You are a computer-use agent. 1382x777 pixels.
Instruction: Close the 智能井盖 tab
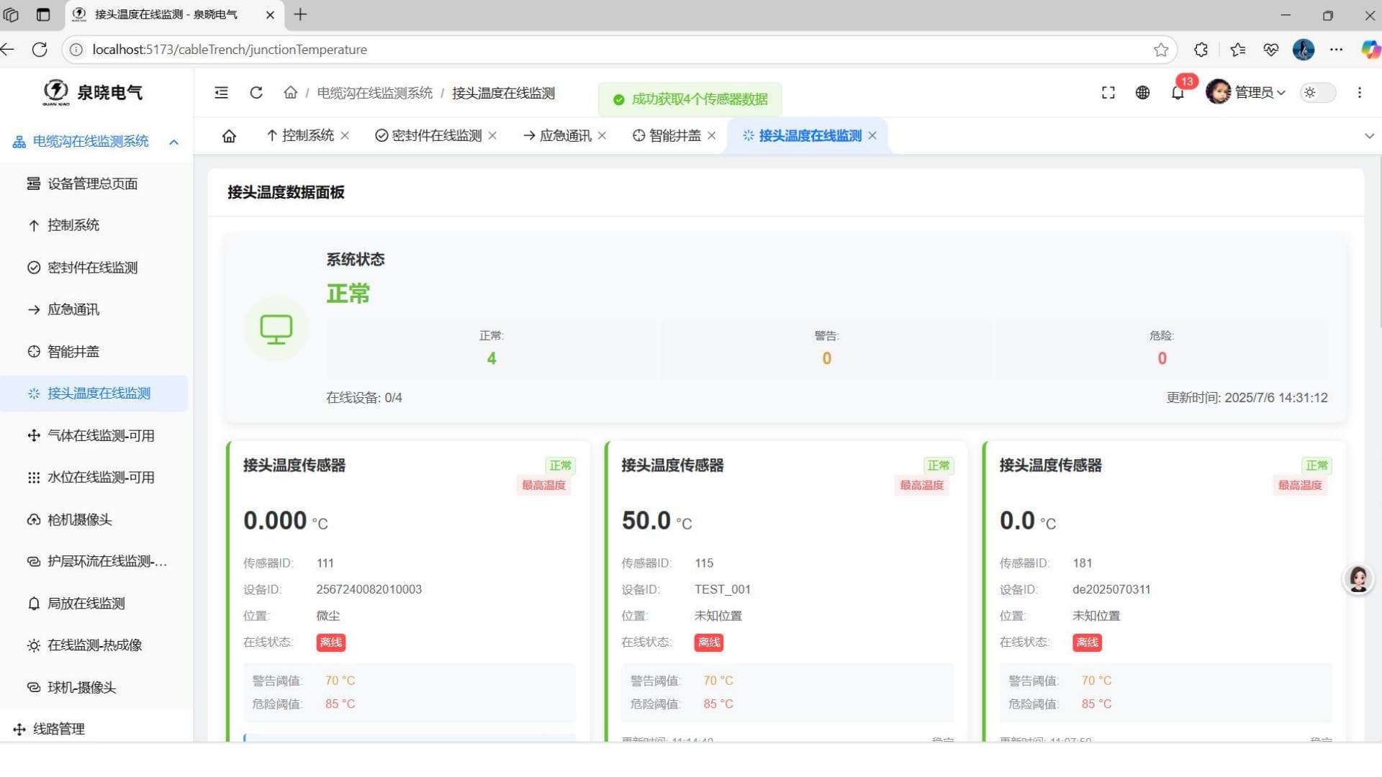[x=711, y=136]
